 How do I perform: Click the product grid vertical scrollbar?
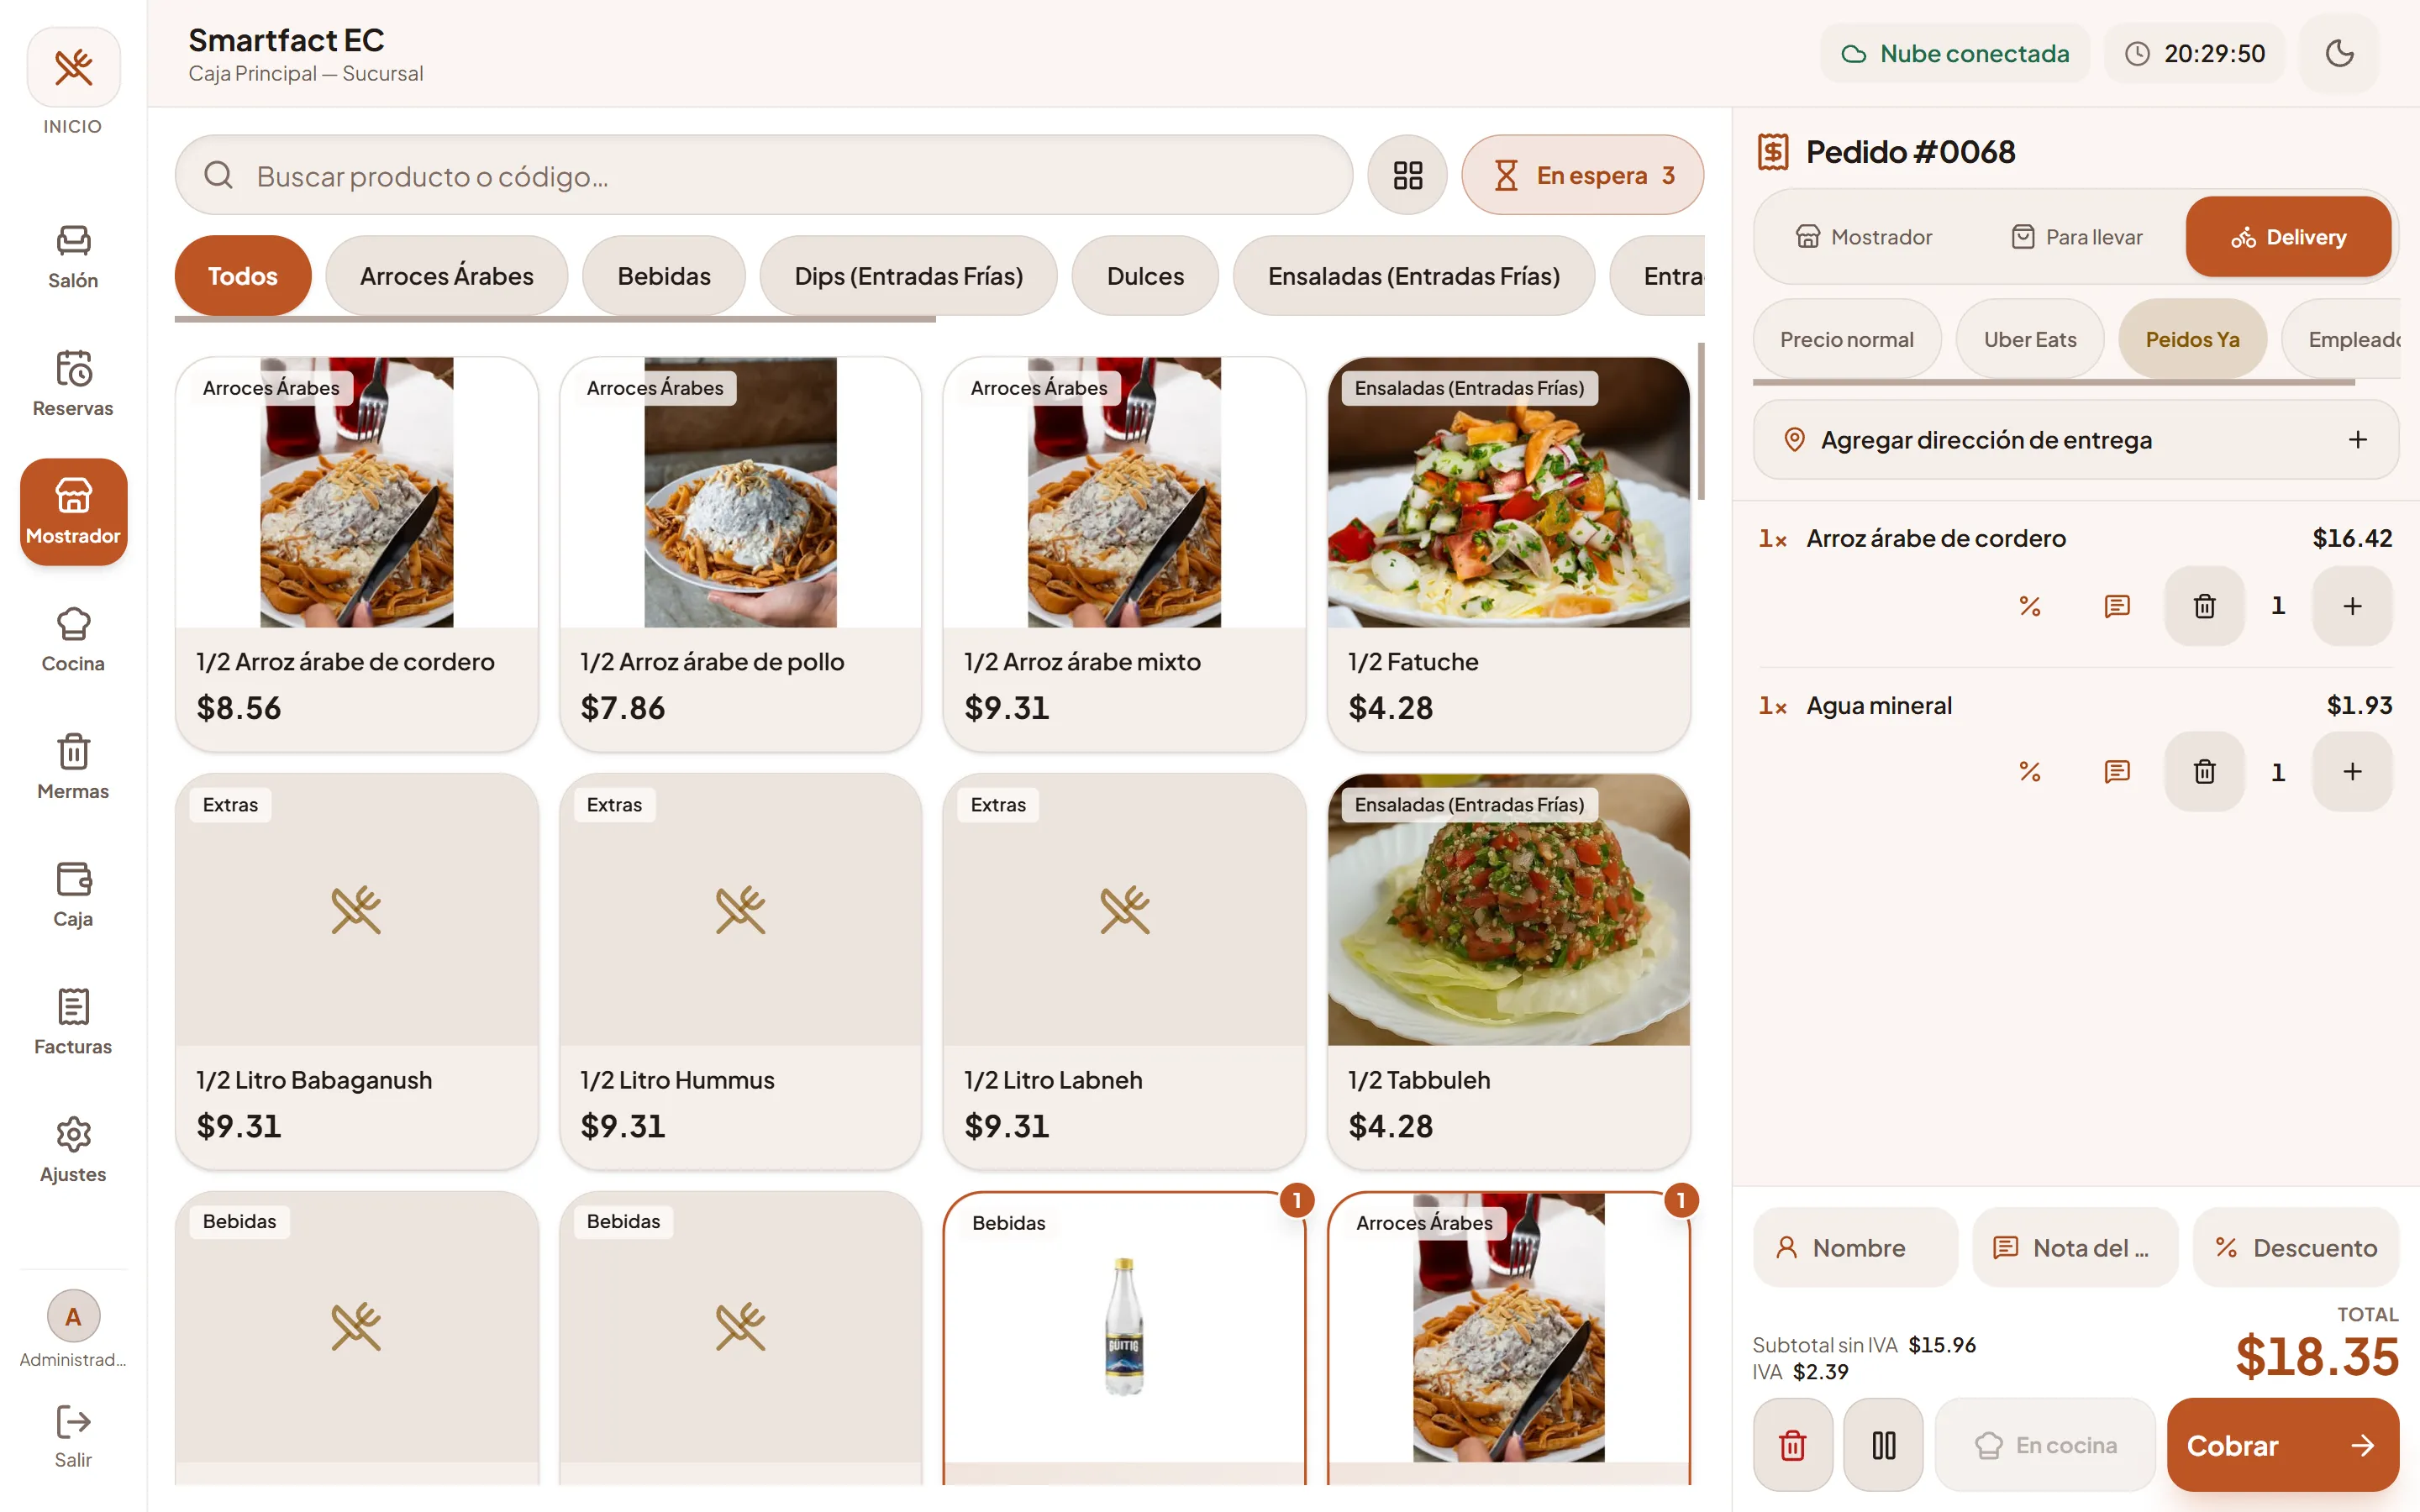pyautogui.click(x=1700, y=421)
